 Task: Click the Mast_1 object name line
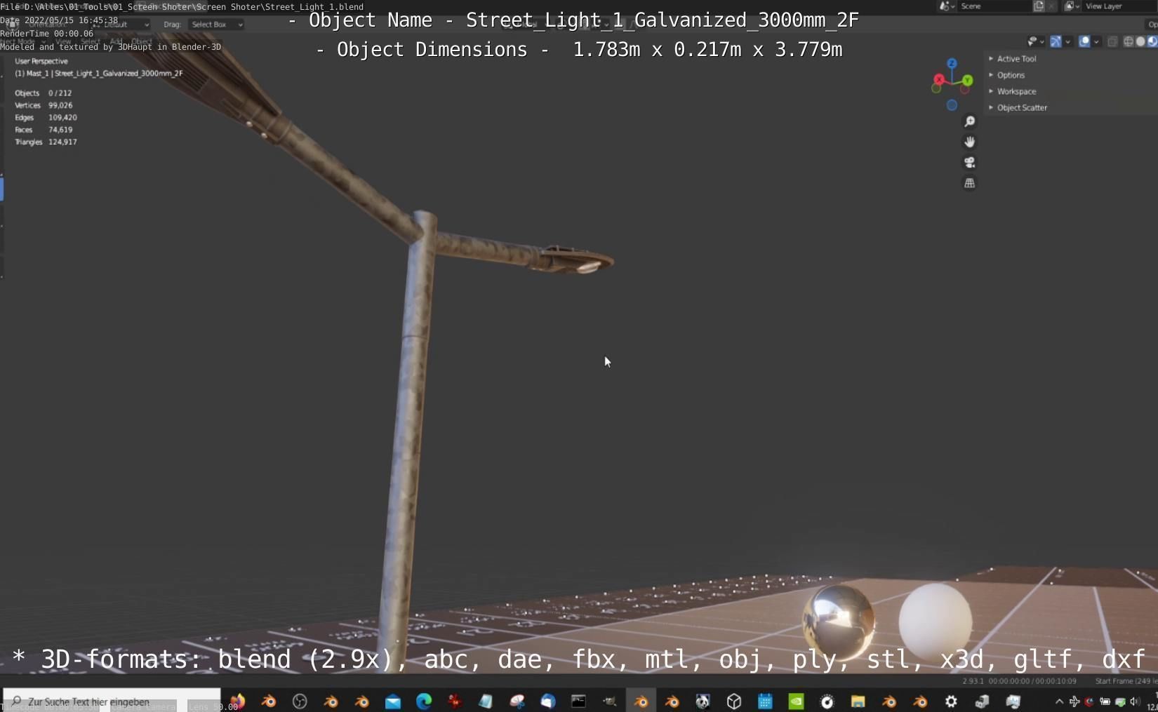coord(99,73)
